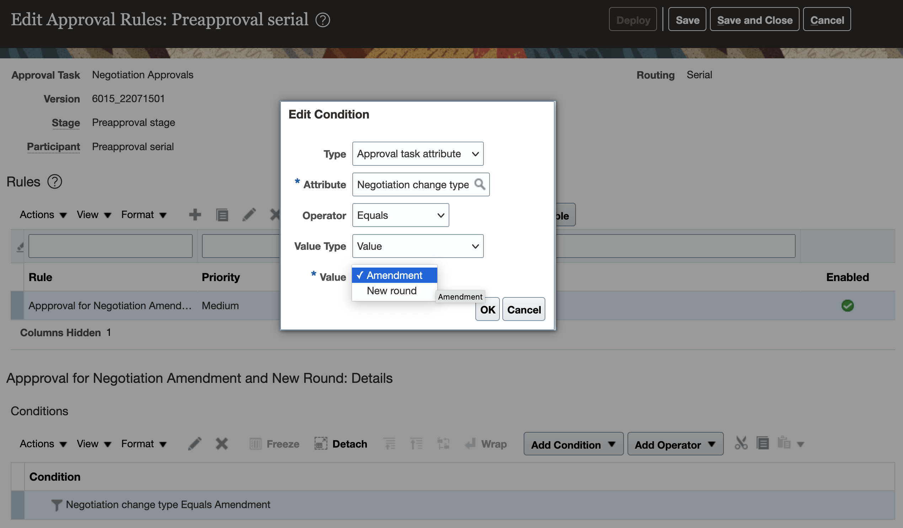The height and width of the screenshot is (528, 903).
Task: Click the Rule column filter input field
Action: (110, 246)
